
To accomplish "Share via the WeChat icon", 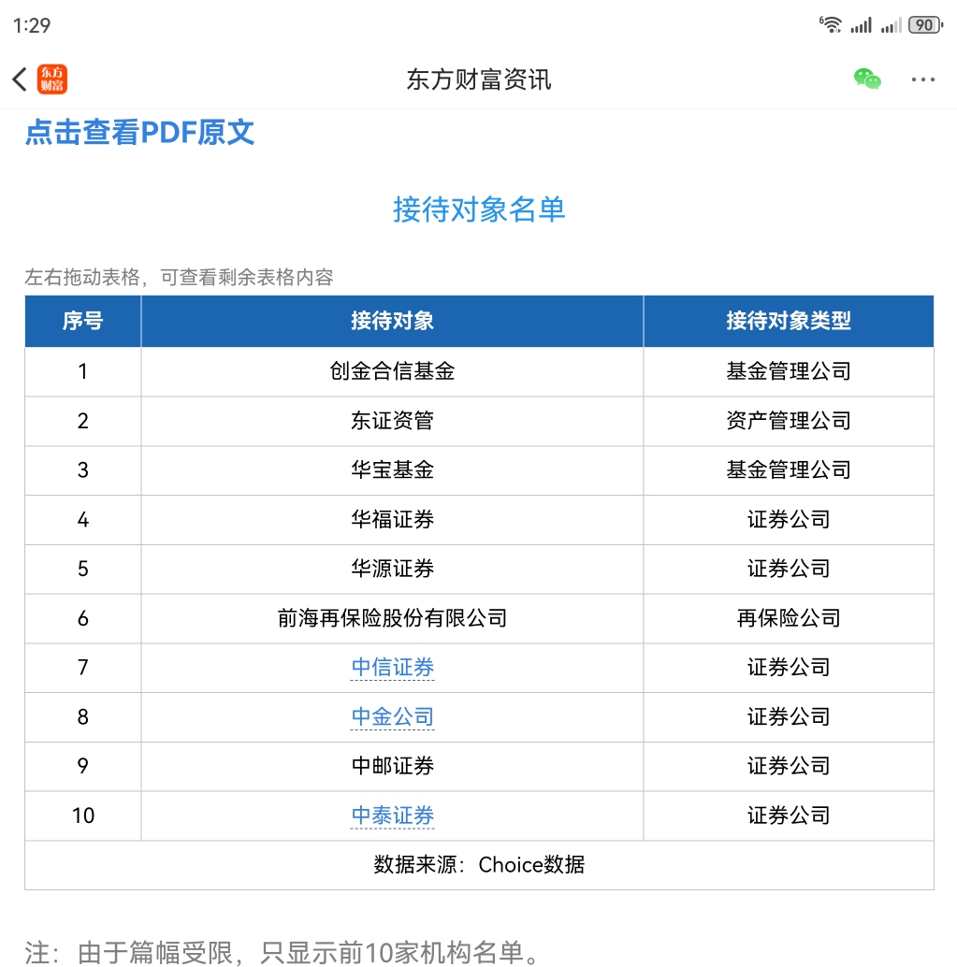I will point(867,79).
